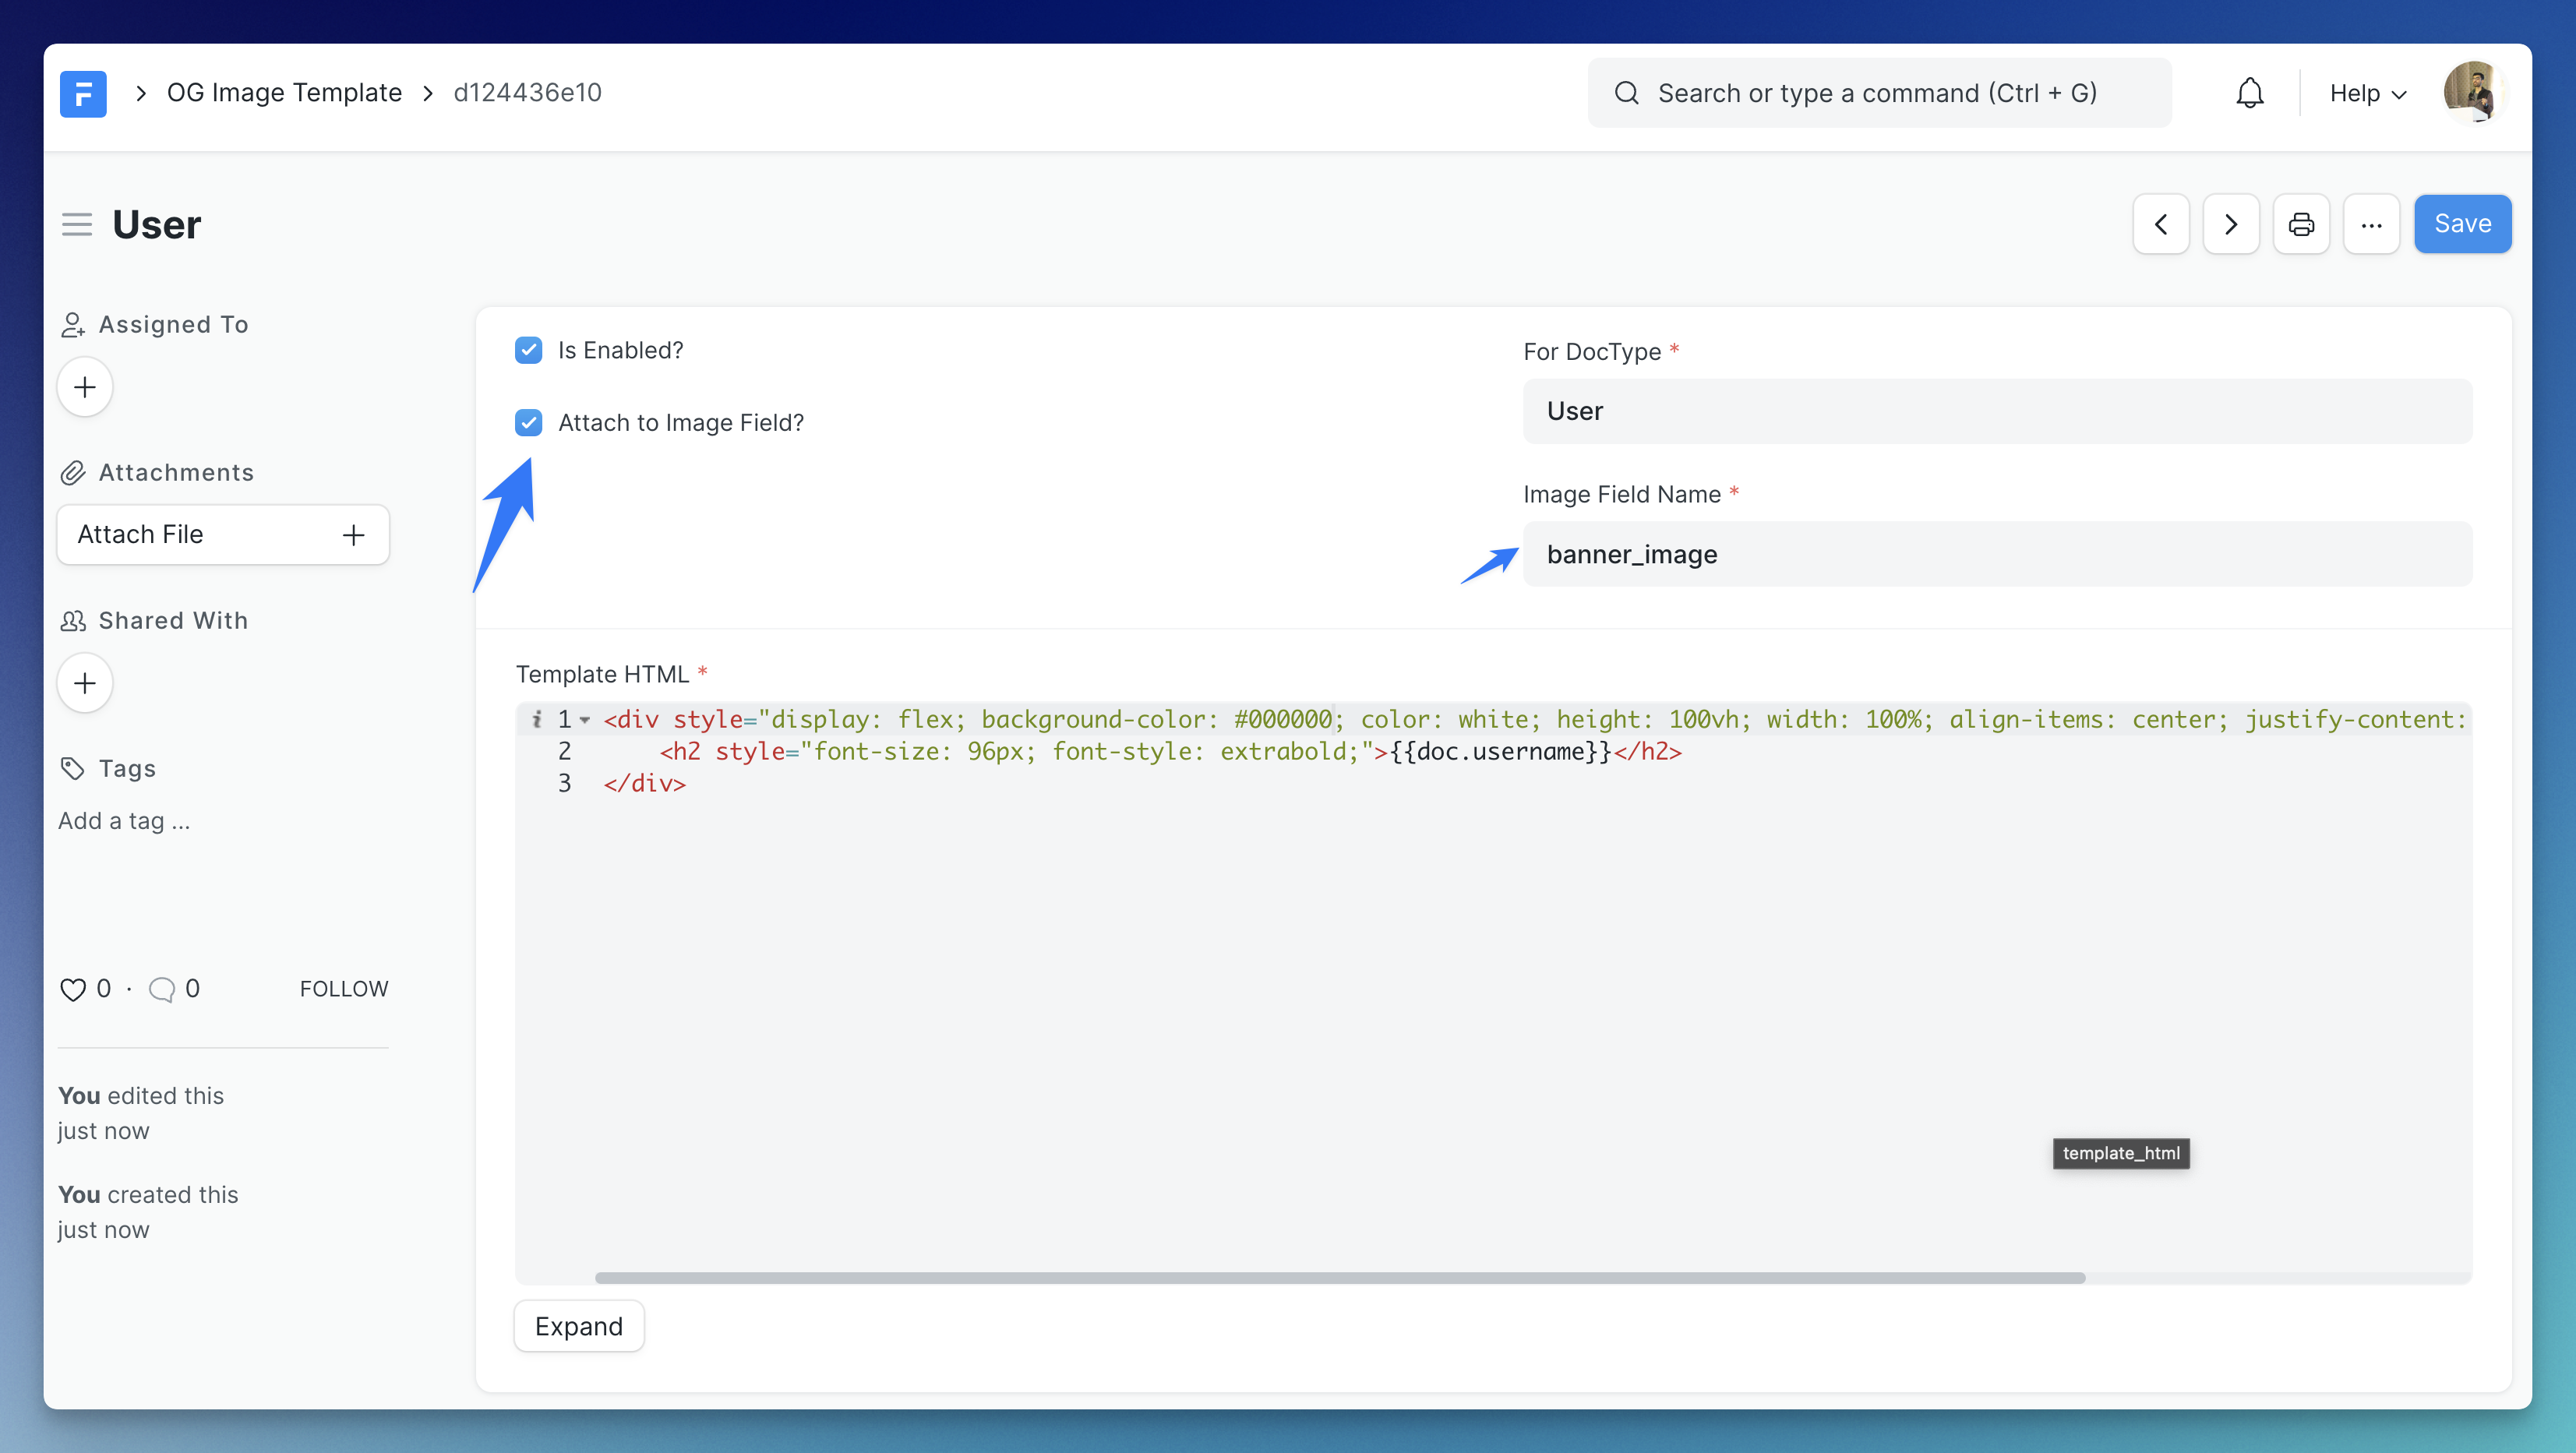Go to next document arrow
The height and width of the screenshot is (1453, 2576).
(2231, 224)
